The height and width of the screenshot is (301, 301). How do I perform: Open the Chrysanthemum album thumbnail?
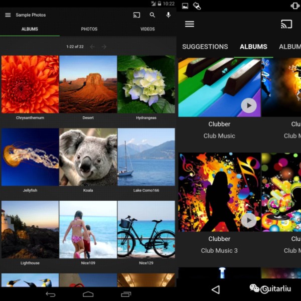tap(30, 84)
